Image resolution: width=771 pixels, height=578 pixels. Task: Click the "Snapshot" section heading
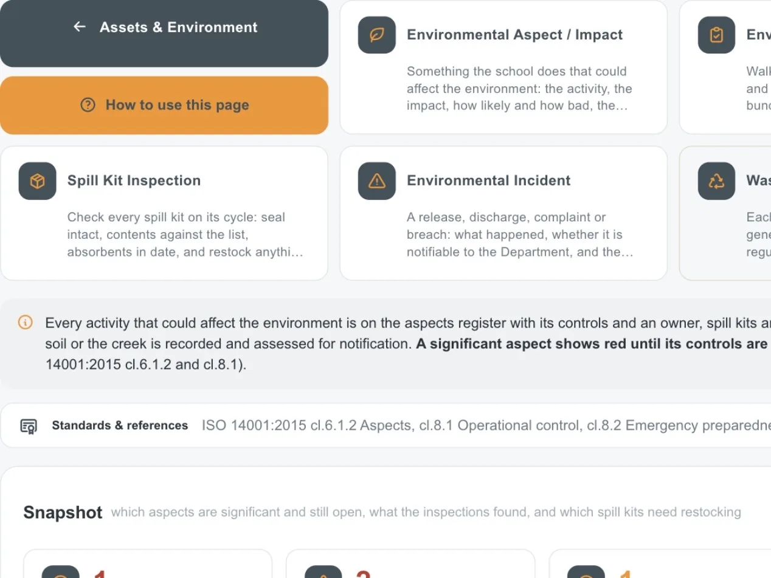pos(63,512)
